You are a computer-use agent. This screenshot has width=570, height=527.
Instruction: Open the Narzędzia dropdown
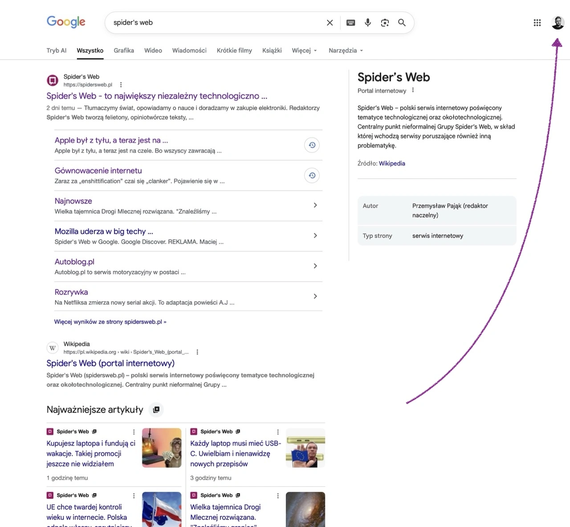tap(346, 50)
